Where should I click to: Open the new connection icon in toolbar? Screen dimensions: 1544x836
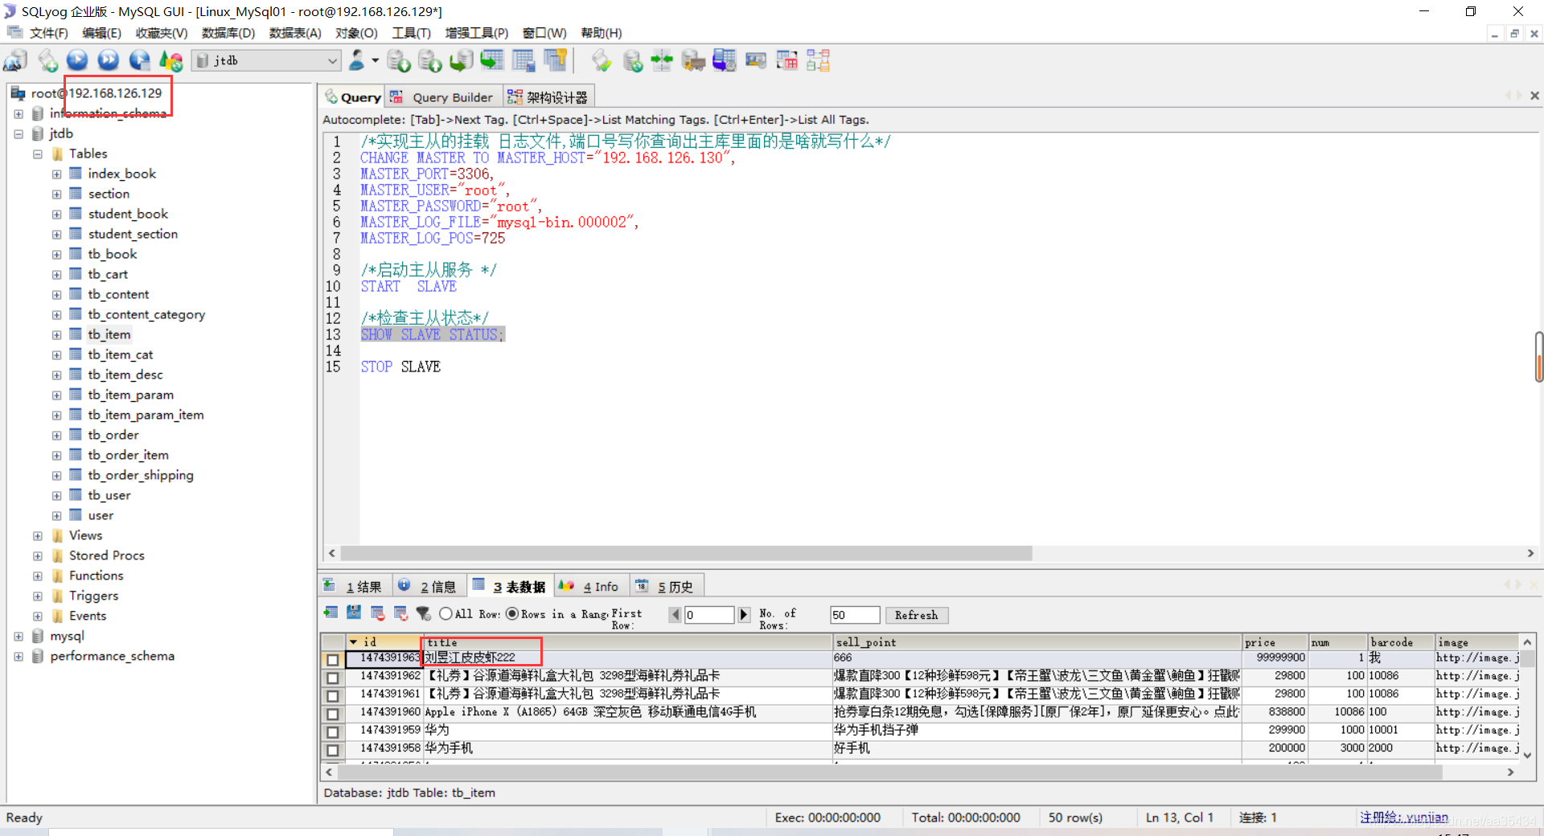15,60
